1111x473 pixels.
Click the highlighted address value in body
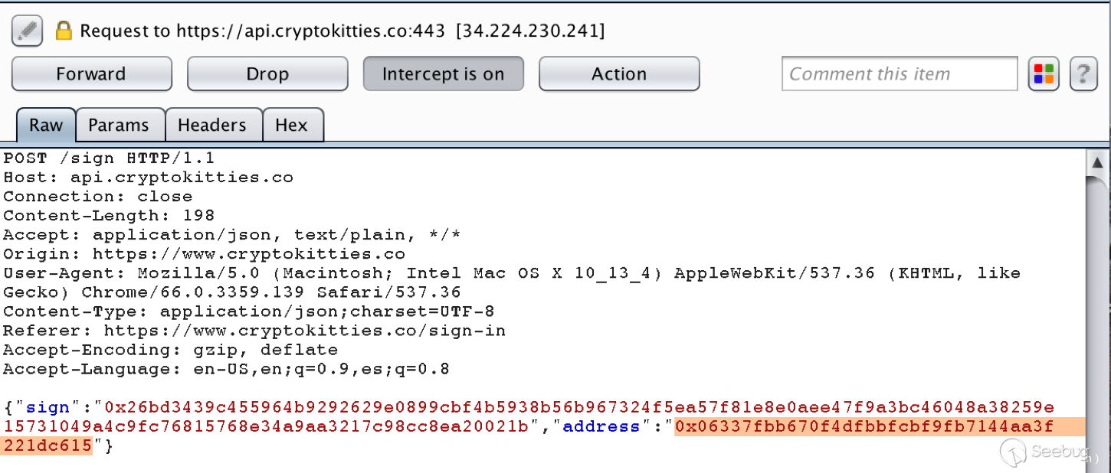pyautogui.click(x=864, y=426)
